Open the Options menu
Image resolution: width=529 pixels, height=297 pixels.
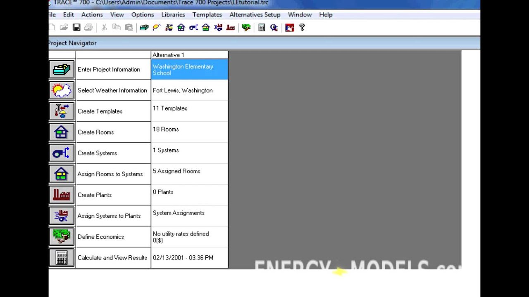[x=143, y=14]
